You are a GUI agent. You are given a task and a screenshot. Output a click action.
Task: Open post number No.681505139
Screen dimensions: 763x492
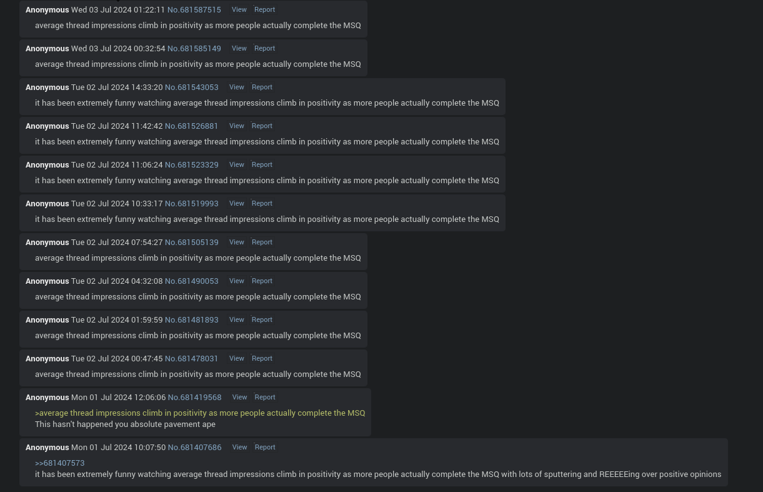[x=191, y=242]
